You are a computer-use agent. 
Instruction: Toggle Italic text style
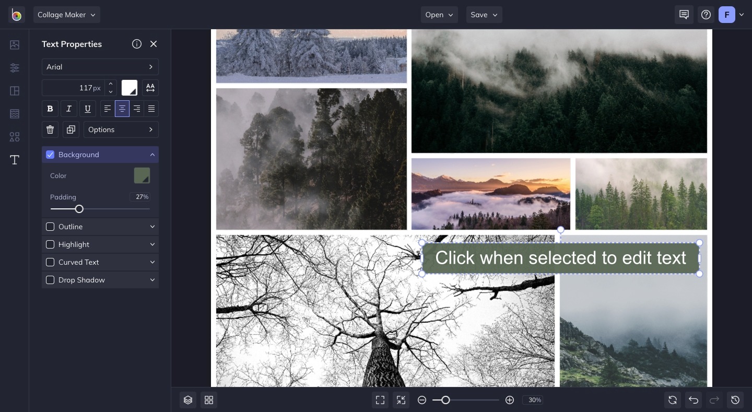coord(69,109)
